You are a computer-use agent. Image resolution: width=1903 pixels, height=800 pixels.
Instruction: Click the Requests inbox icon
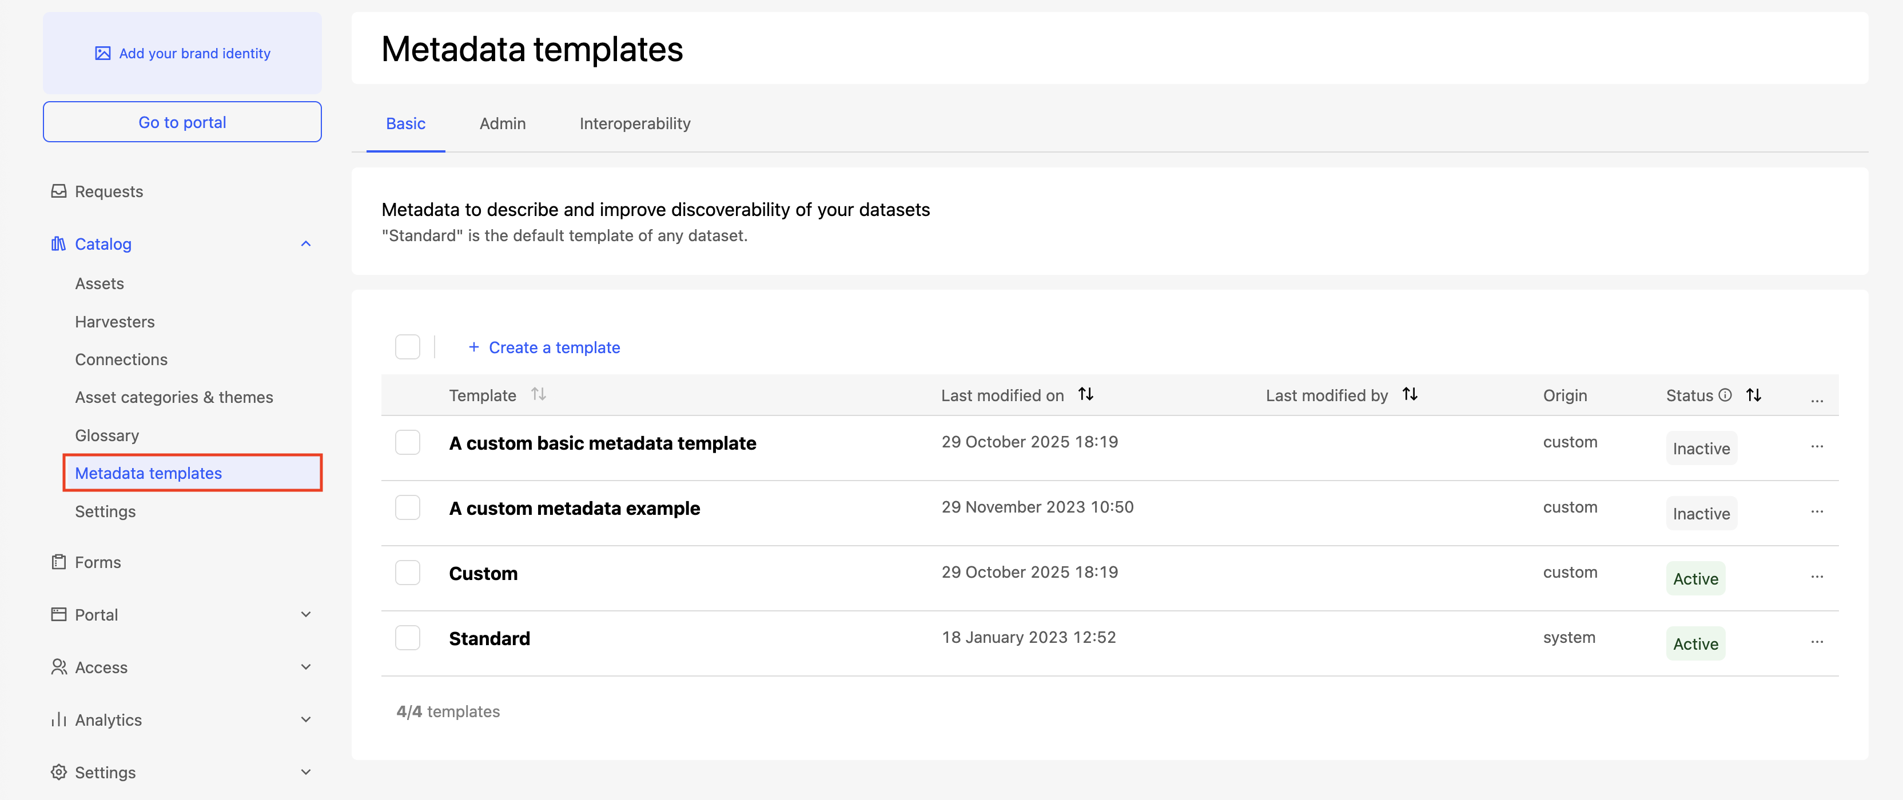coord(58,191)
